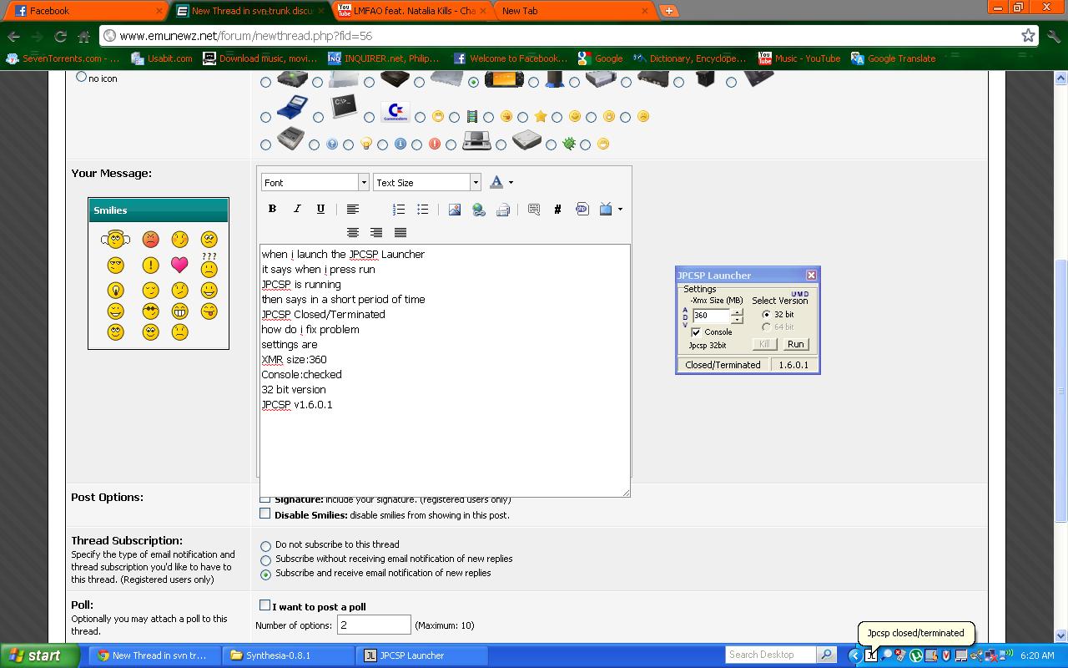The height and width of the screenshot is (668, 1068).
Task: Switch to the Facebook browser tab
Action: pyautogui.click(x=83, y=11)
